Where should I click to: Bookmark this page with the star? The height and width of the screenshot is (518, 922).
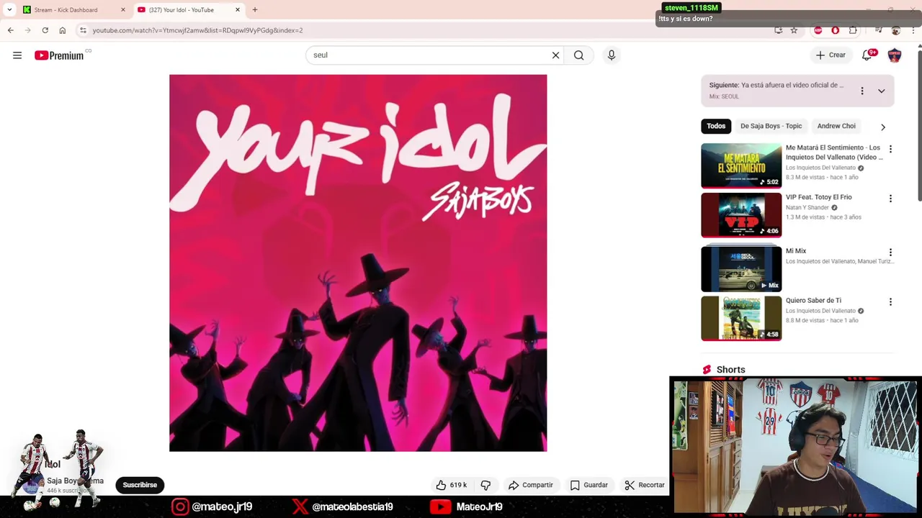click(x=794, y=30)
